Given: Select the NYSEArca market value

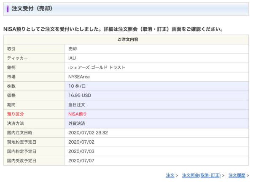Looking at the screenshot, I should pyautogui.click(x=79, y=77).
